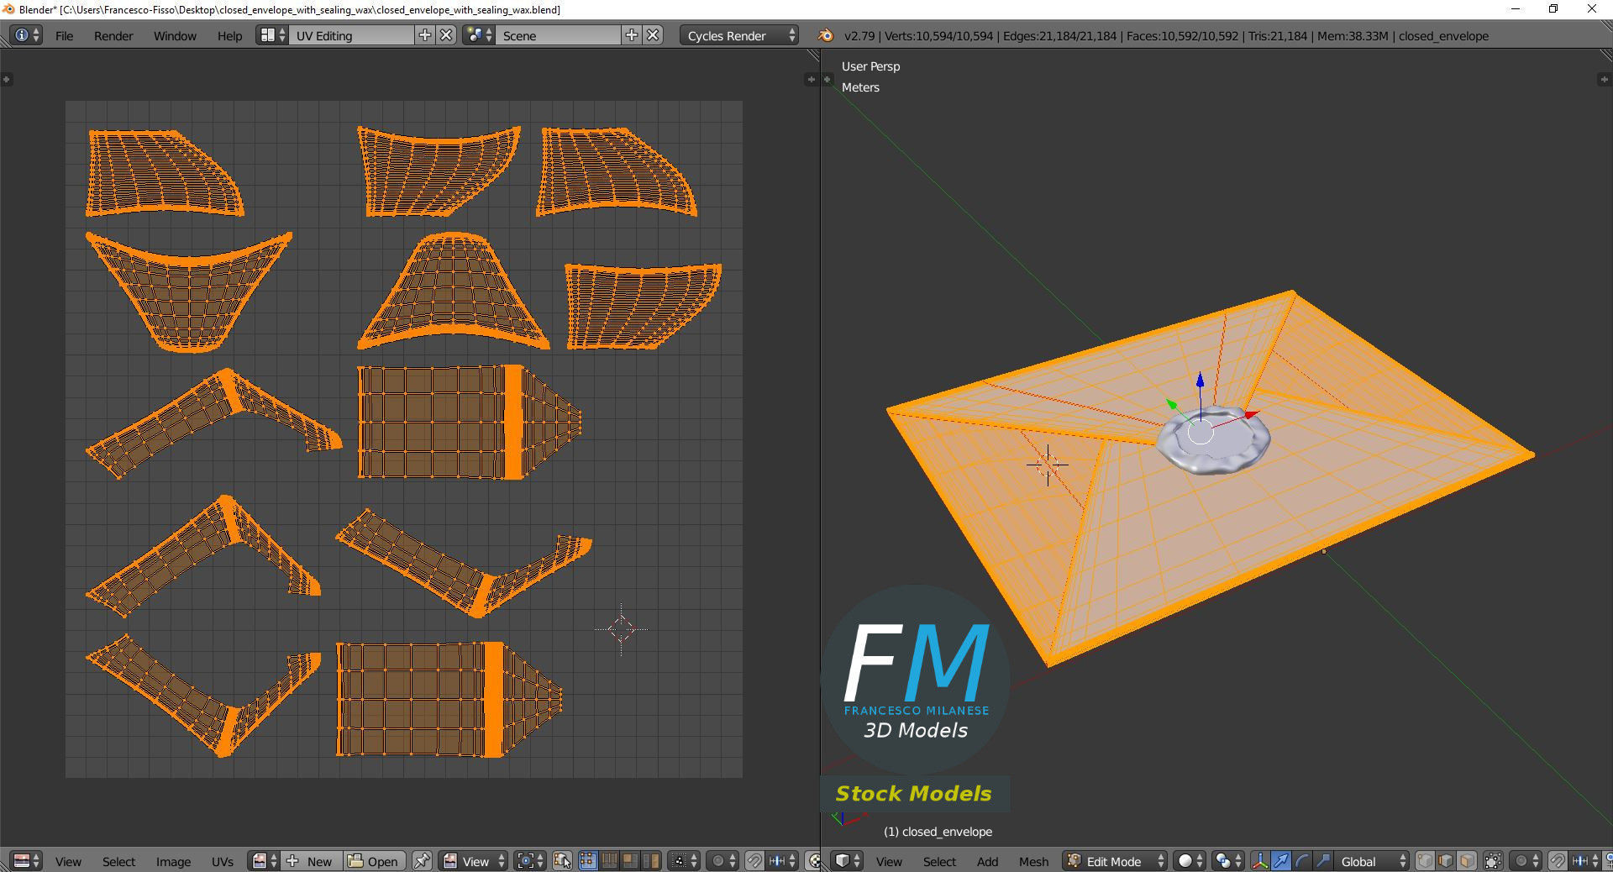This screenshot has height=872, width=1613.
Task: Switch to edge select mode
Action: pyautogui.click(x=1446, y=861)
